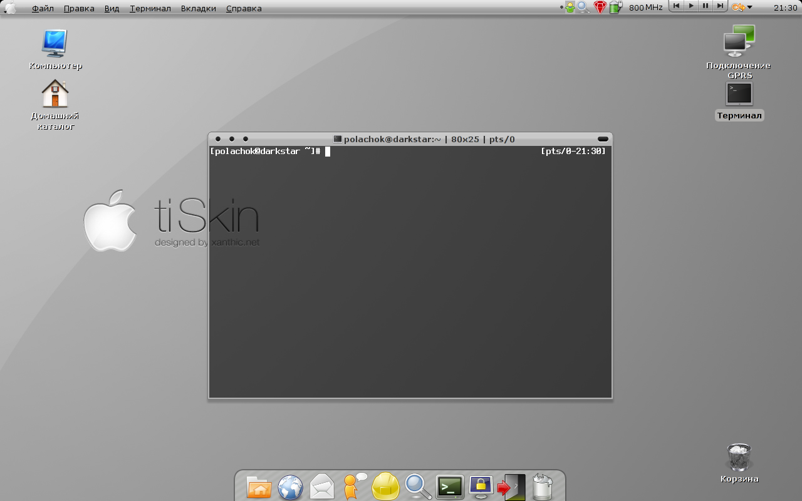
Task: Open the Правка menu
Action: tap(79, 8)
